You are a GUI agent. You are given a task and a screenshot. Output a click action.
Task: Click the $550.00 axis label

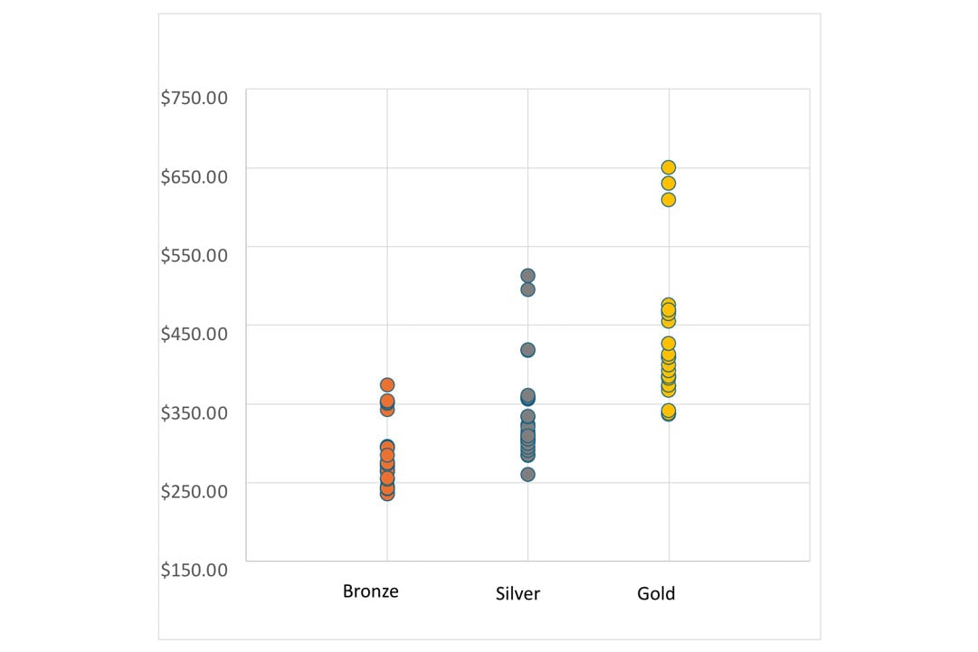coord(194,255)
